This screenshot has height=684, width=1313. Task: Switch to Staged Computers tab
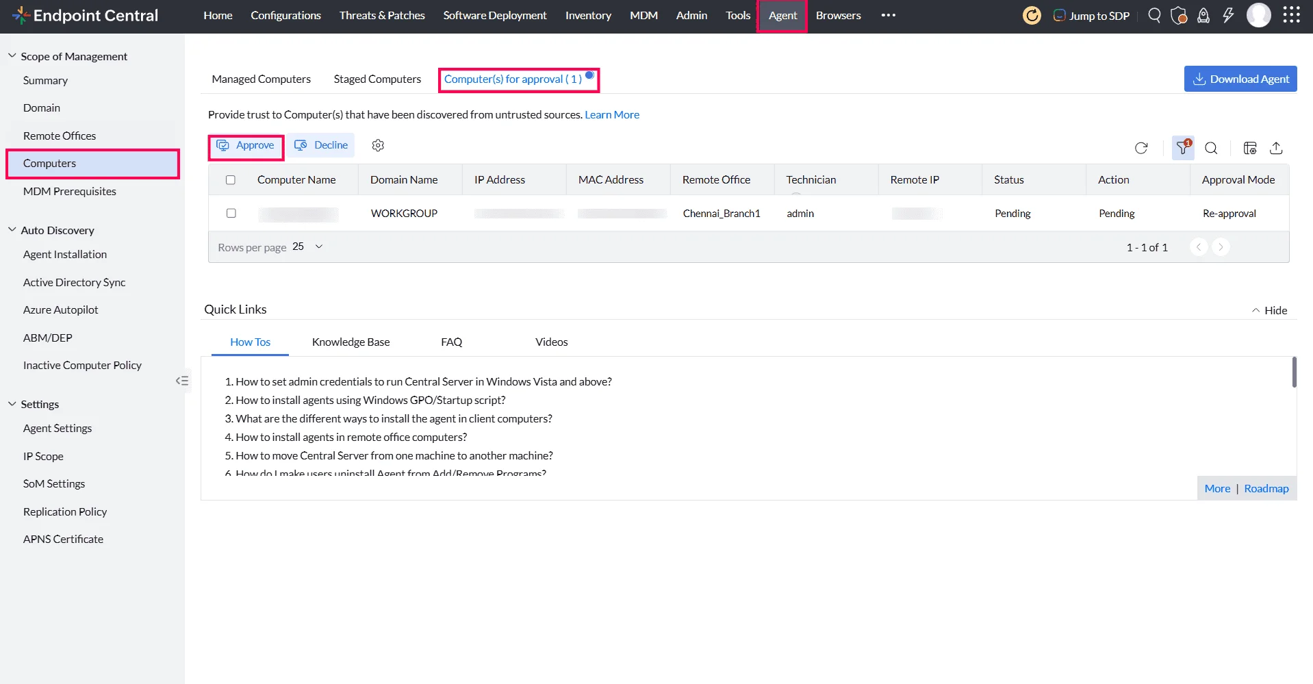pos(377,79)
